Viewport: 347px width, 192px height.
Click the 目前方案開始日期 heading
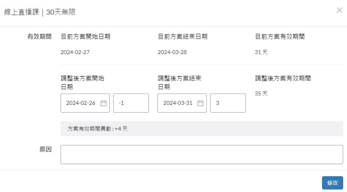[86, 37]
